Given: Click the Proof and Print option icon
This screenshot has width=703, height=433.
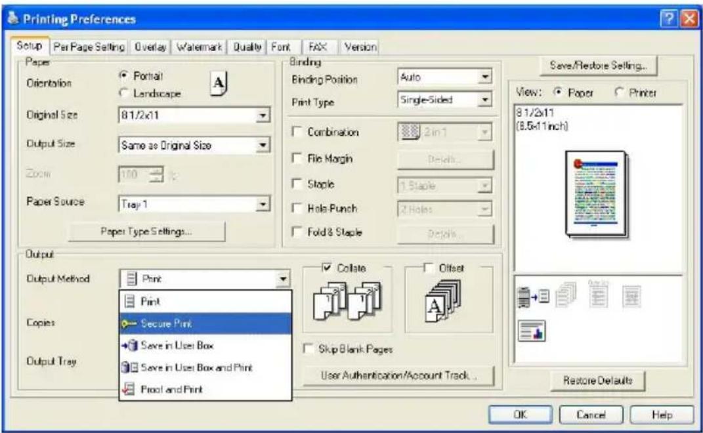Looking at the screenshot, I should [129, 389].
